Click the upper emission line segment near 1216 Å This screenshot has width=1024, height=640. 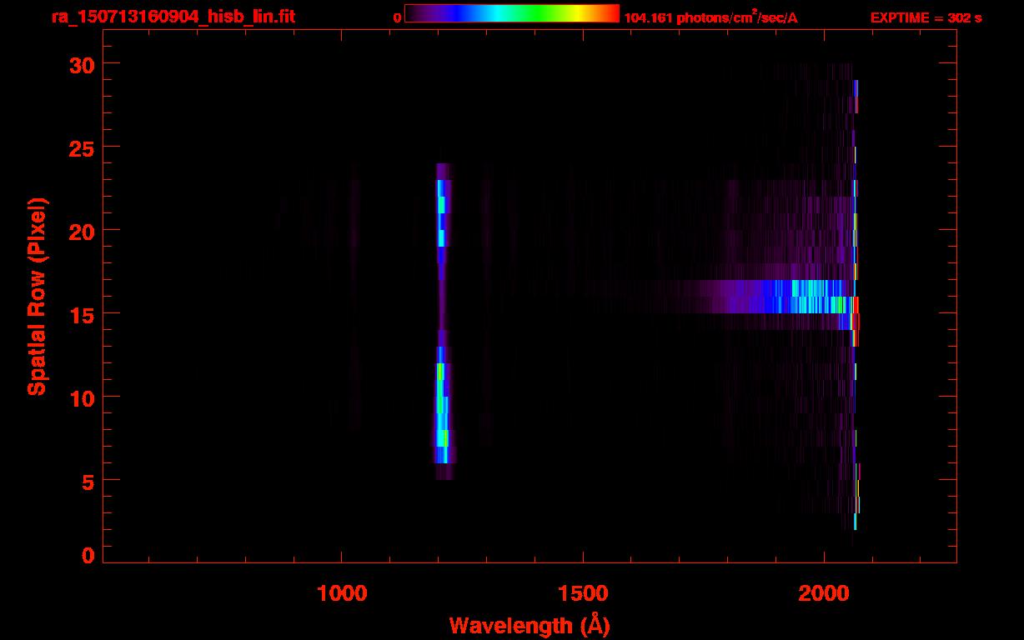point(442,212)
